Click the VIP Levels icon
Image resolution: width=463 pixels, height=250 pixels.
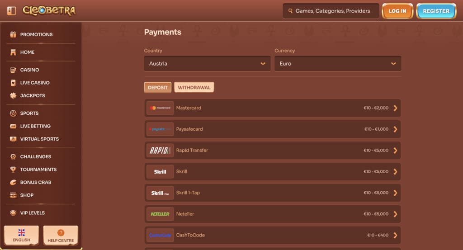(x=13, y=213)
